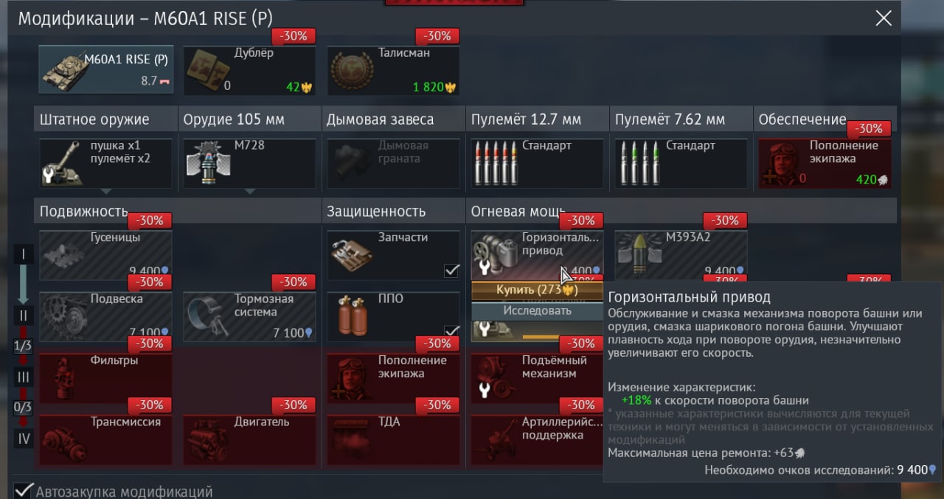Click the Исследовать research button

(x=537, y=310)
